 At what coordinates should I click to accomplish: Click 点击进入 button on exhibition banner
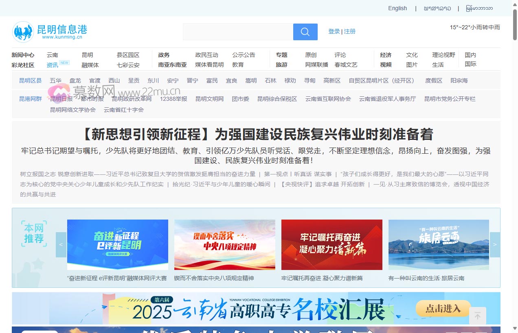point(443,309)
